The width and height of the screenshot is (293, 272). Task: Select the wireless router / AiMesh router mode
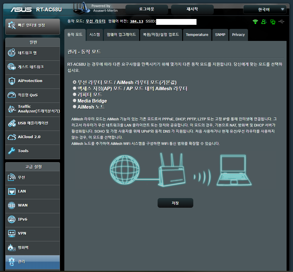click(x=75, y=82)
